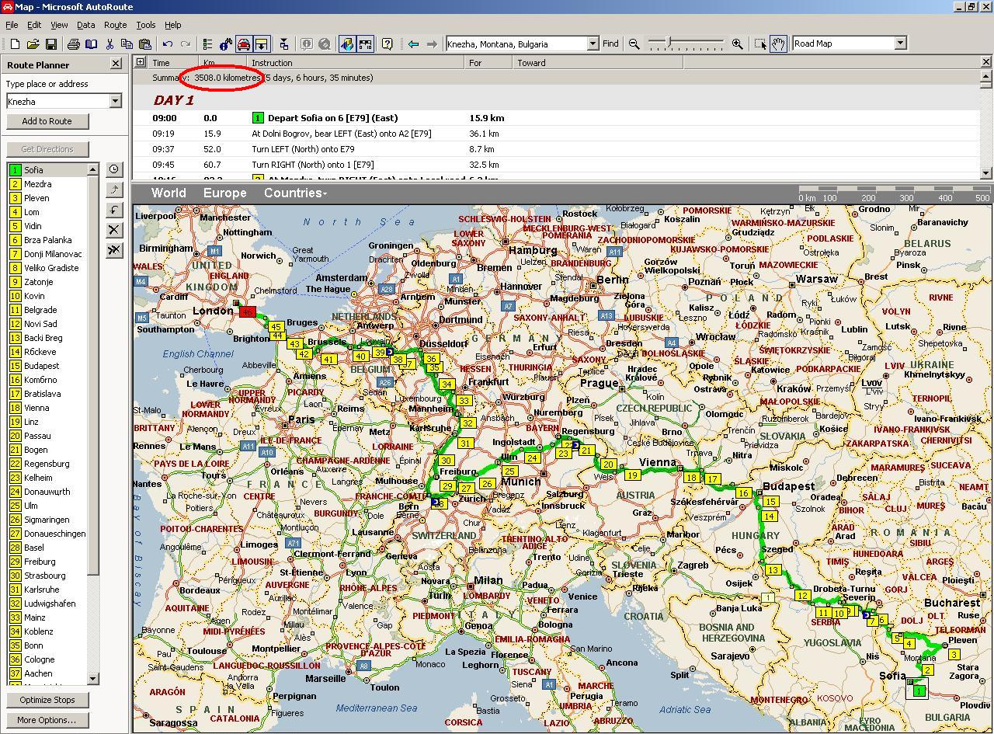Click the directions pane scroll down arrow
This screenshot has width=994, height=734.
(986, 172)
